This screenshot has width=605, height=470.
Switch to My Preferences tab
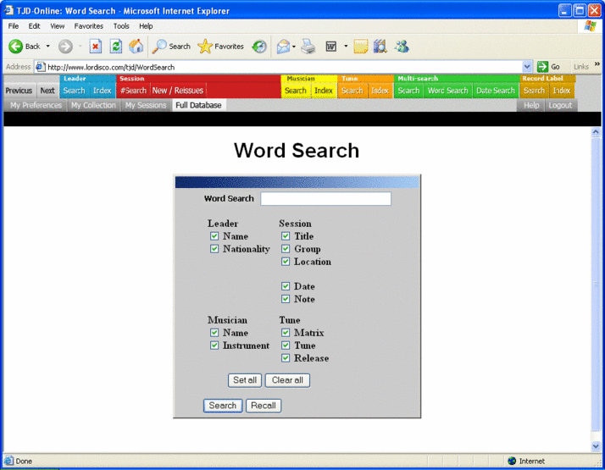pyautogui.click(x=36, y=105)
